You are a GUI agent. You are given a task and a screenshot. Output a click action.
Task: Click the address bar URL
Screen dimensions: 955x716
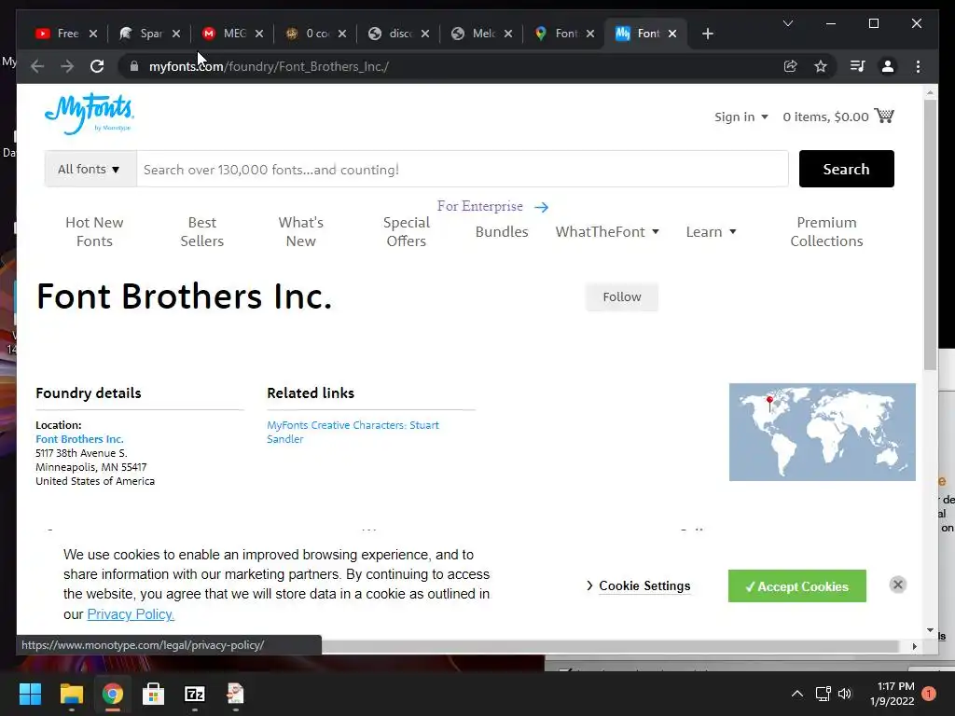(x=269, y=66)
